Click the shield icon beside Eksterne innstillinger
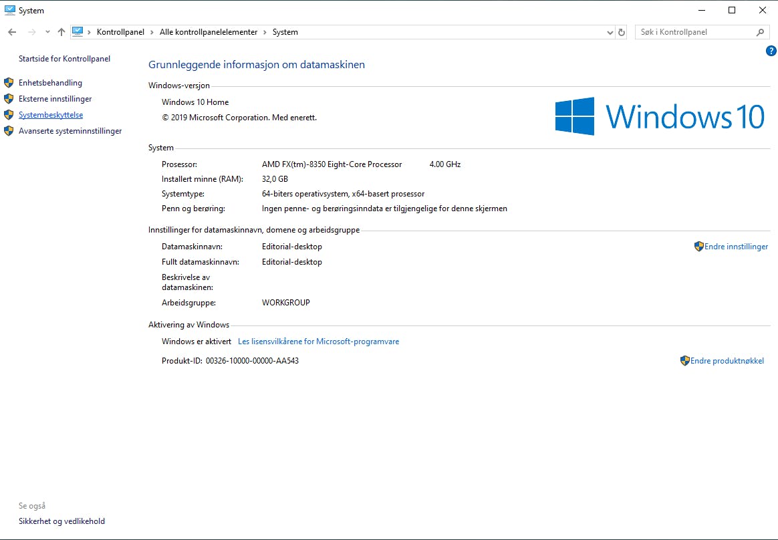 (x=9, y=99)
